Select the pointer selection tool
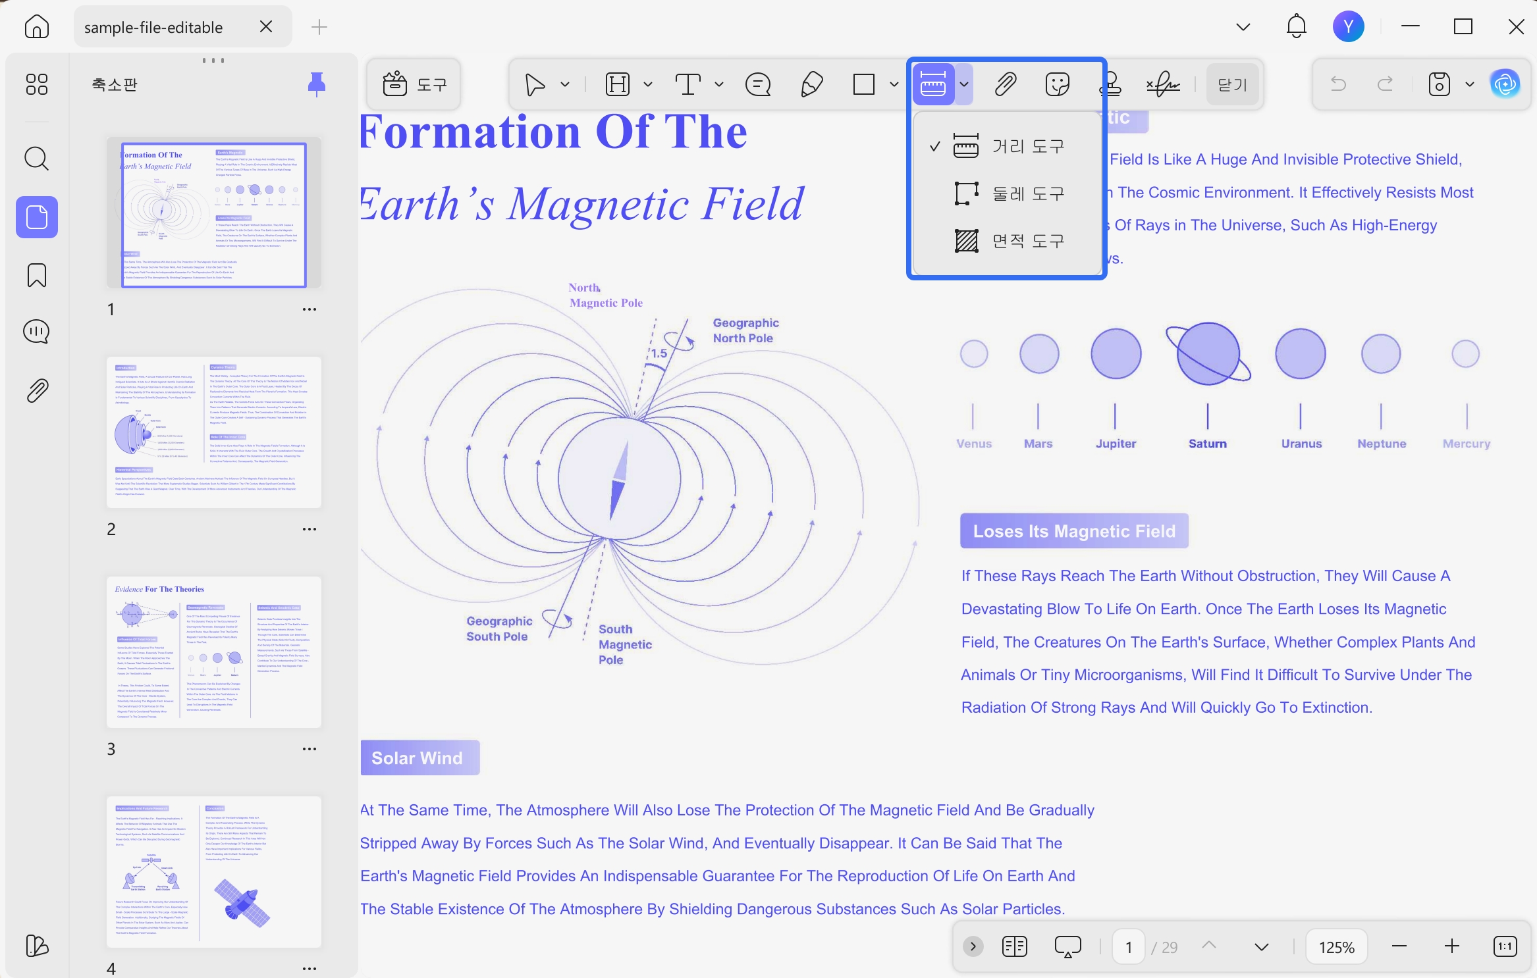 (x=535, y=84)
